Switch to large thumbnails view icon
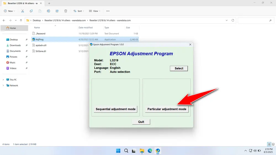The height and width of the screenshot is (155, 276). point(273,144)
